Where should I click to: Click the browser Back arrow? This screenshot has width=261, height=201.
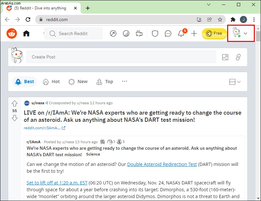[7, 19]
